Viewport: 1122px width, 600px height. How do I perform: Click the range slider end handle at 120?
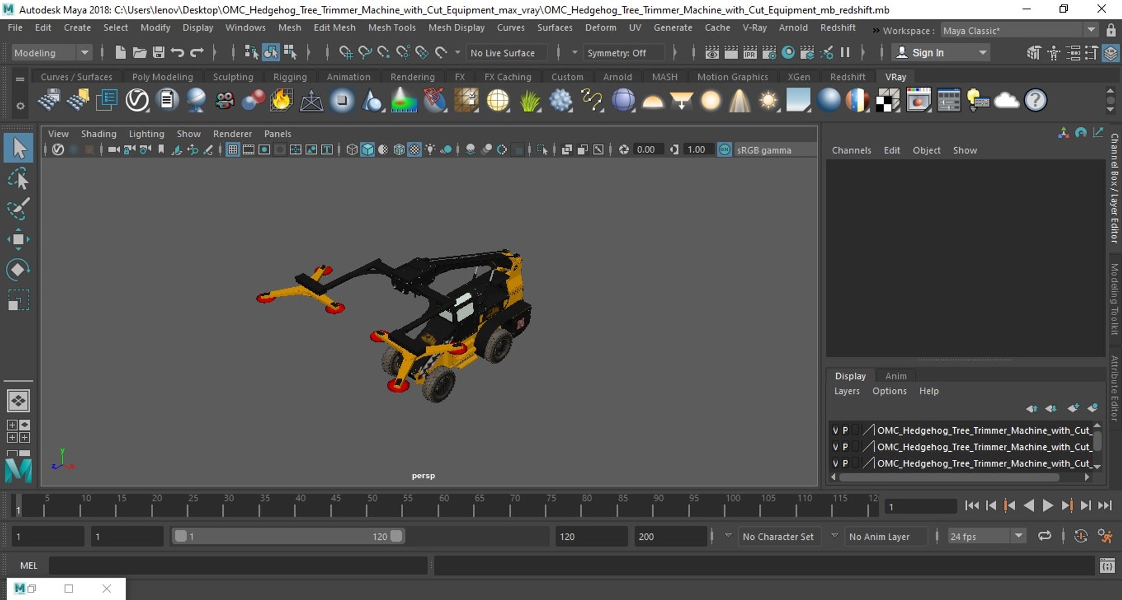[x=396, y=536]
